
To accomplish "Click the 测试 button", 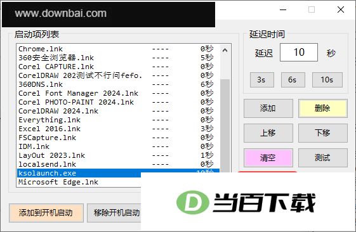I will (x=322, y=158).
